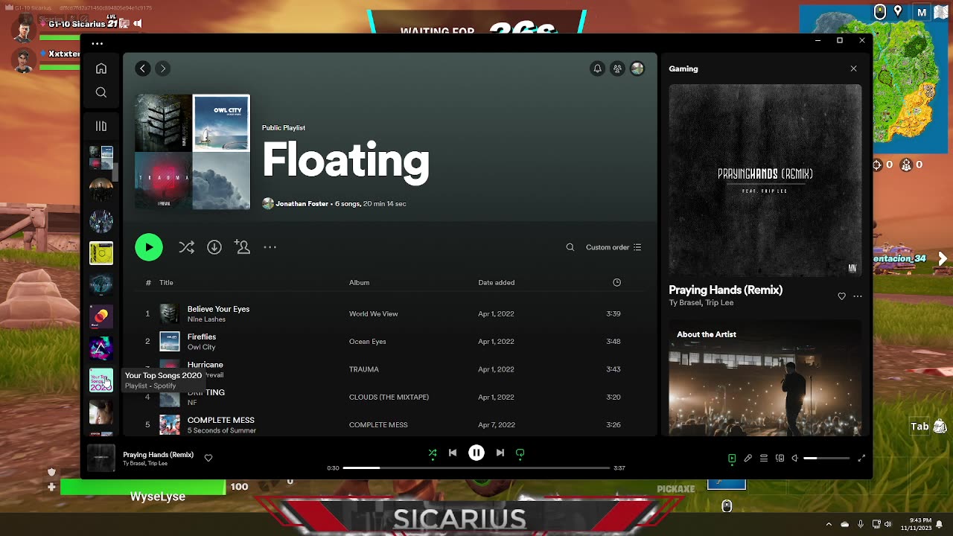This screenshot has height=536, width=953.
Task: Open the Jonathan Foster profile link
Action: (302, 204)
